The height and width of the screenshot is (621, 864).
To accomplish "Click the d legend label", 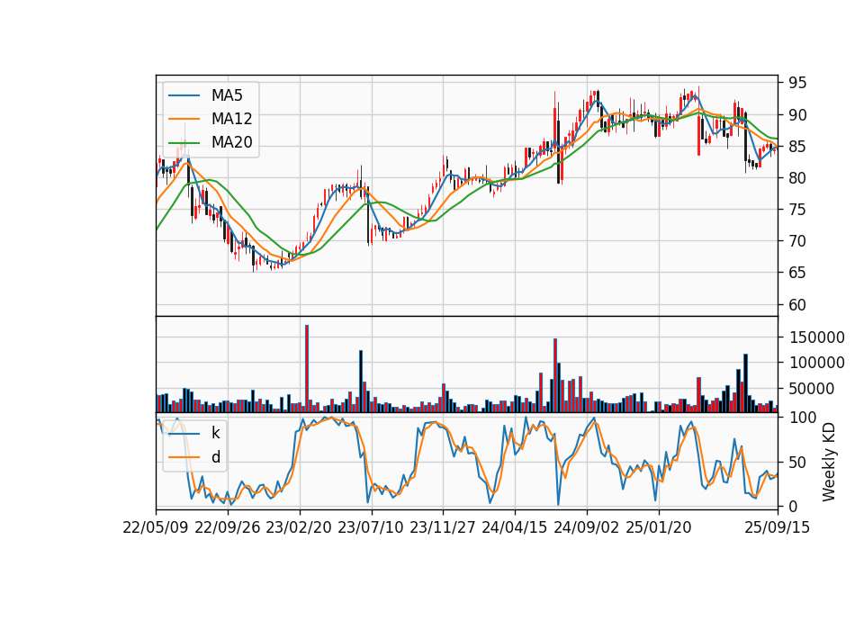I will 215,457.
